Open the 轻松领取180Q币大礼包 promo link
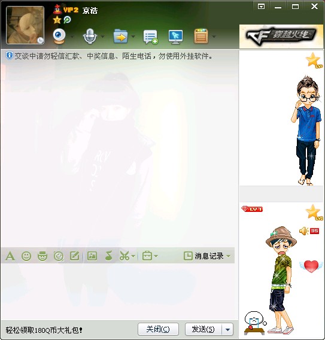This screenshot has height=340, width=325. (x=44, y=330)
